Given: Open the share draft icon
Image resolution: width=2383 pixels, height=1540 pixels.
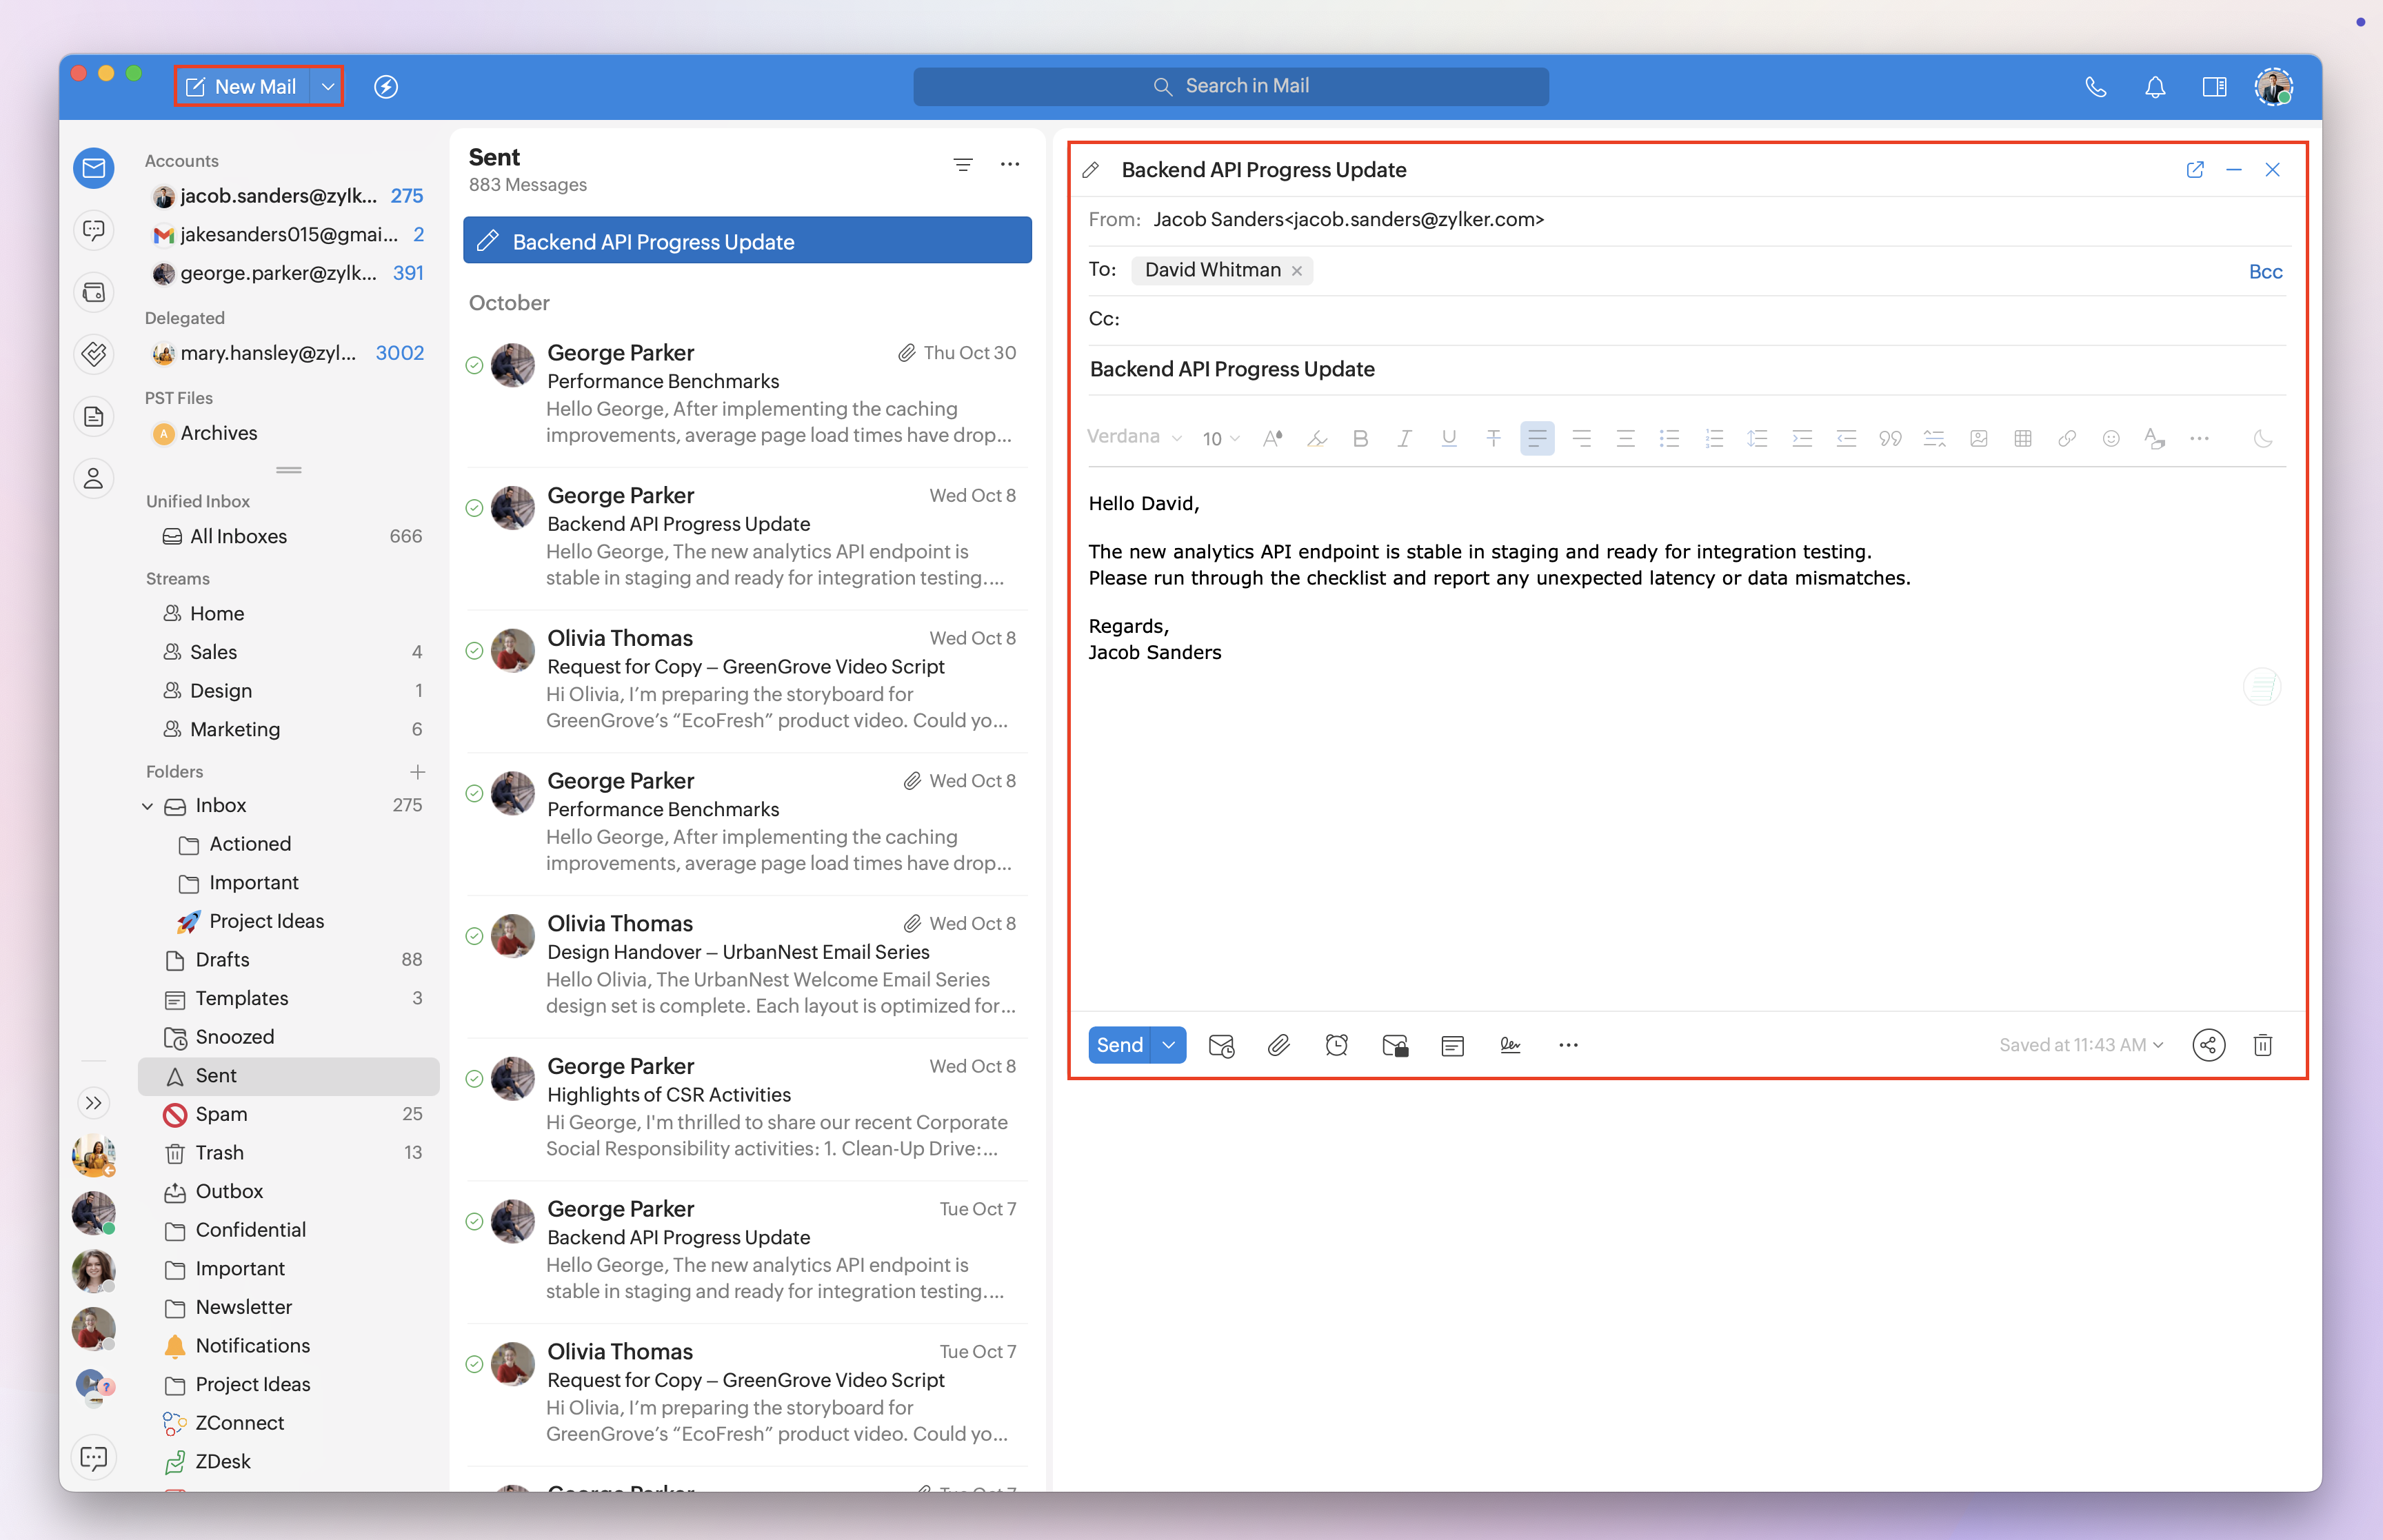Looking at the screenshot, I should [2208, 1045].
